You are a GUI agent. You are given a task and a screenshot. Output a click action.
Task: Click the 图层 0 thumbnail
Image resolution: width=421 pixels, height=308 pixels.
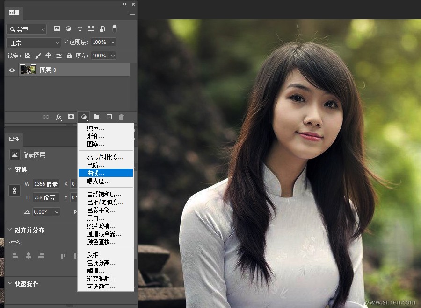click(x=28, y=70)
